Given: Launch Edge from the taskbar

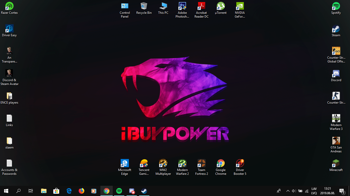Looking at the screenshot, I should tap(69, 191).
